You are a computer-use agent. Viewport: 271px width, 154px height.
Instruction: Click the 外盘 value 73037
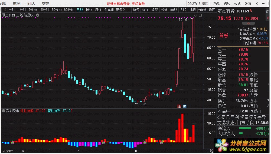(x=243, y=95)
